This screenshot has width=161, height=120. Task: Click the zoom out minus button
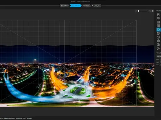pos(136,11)
